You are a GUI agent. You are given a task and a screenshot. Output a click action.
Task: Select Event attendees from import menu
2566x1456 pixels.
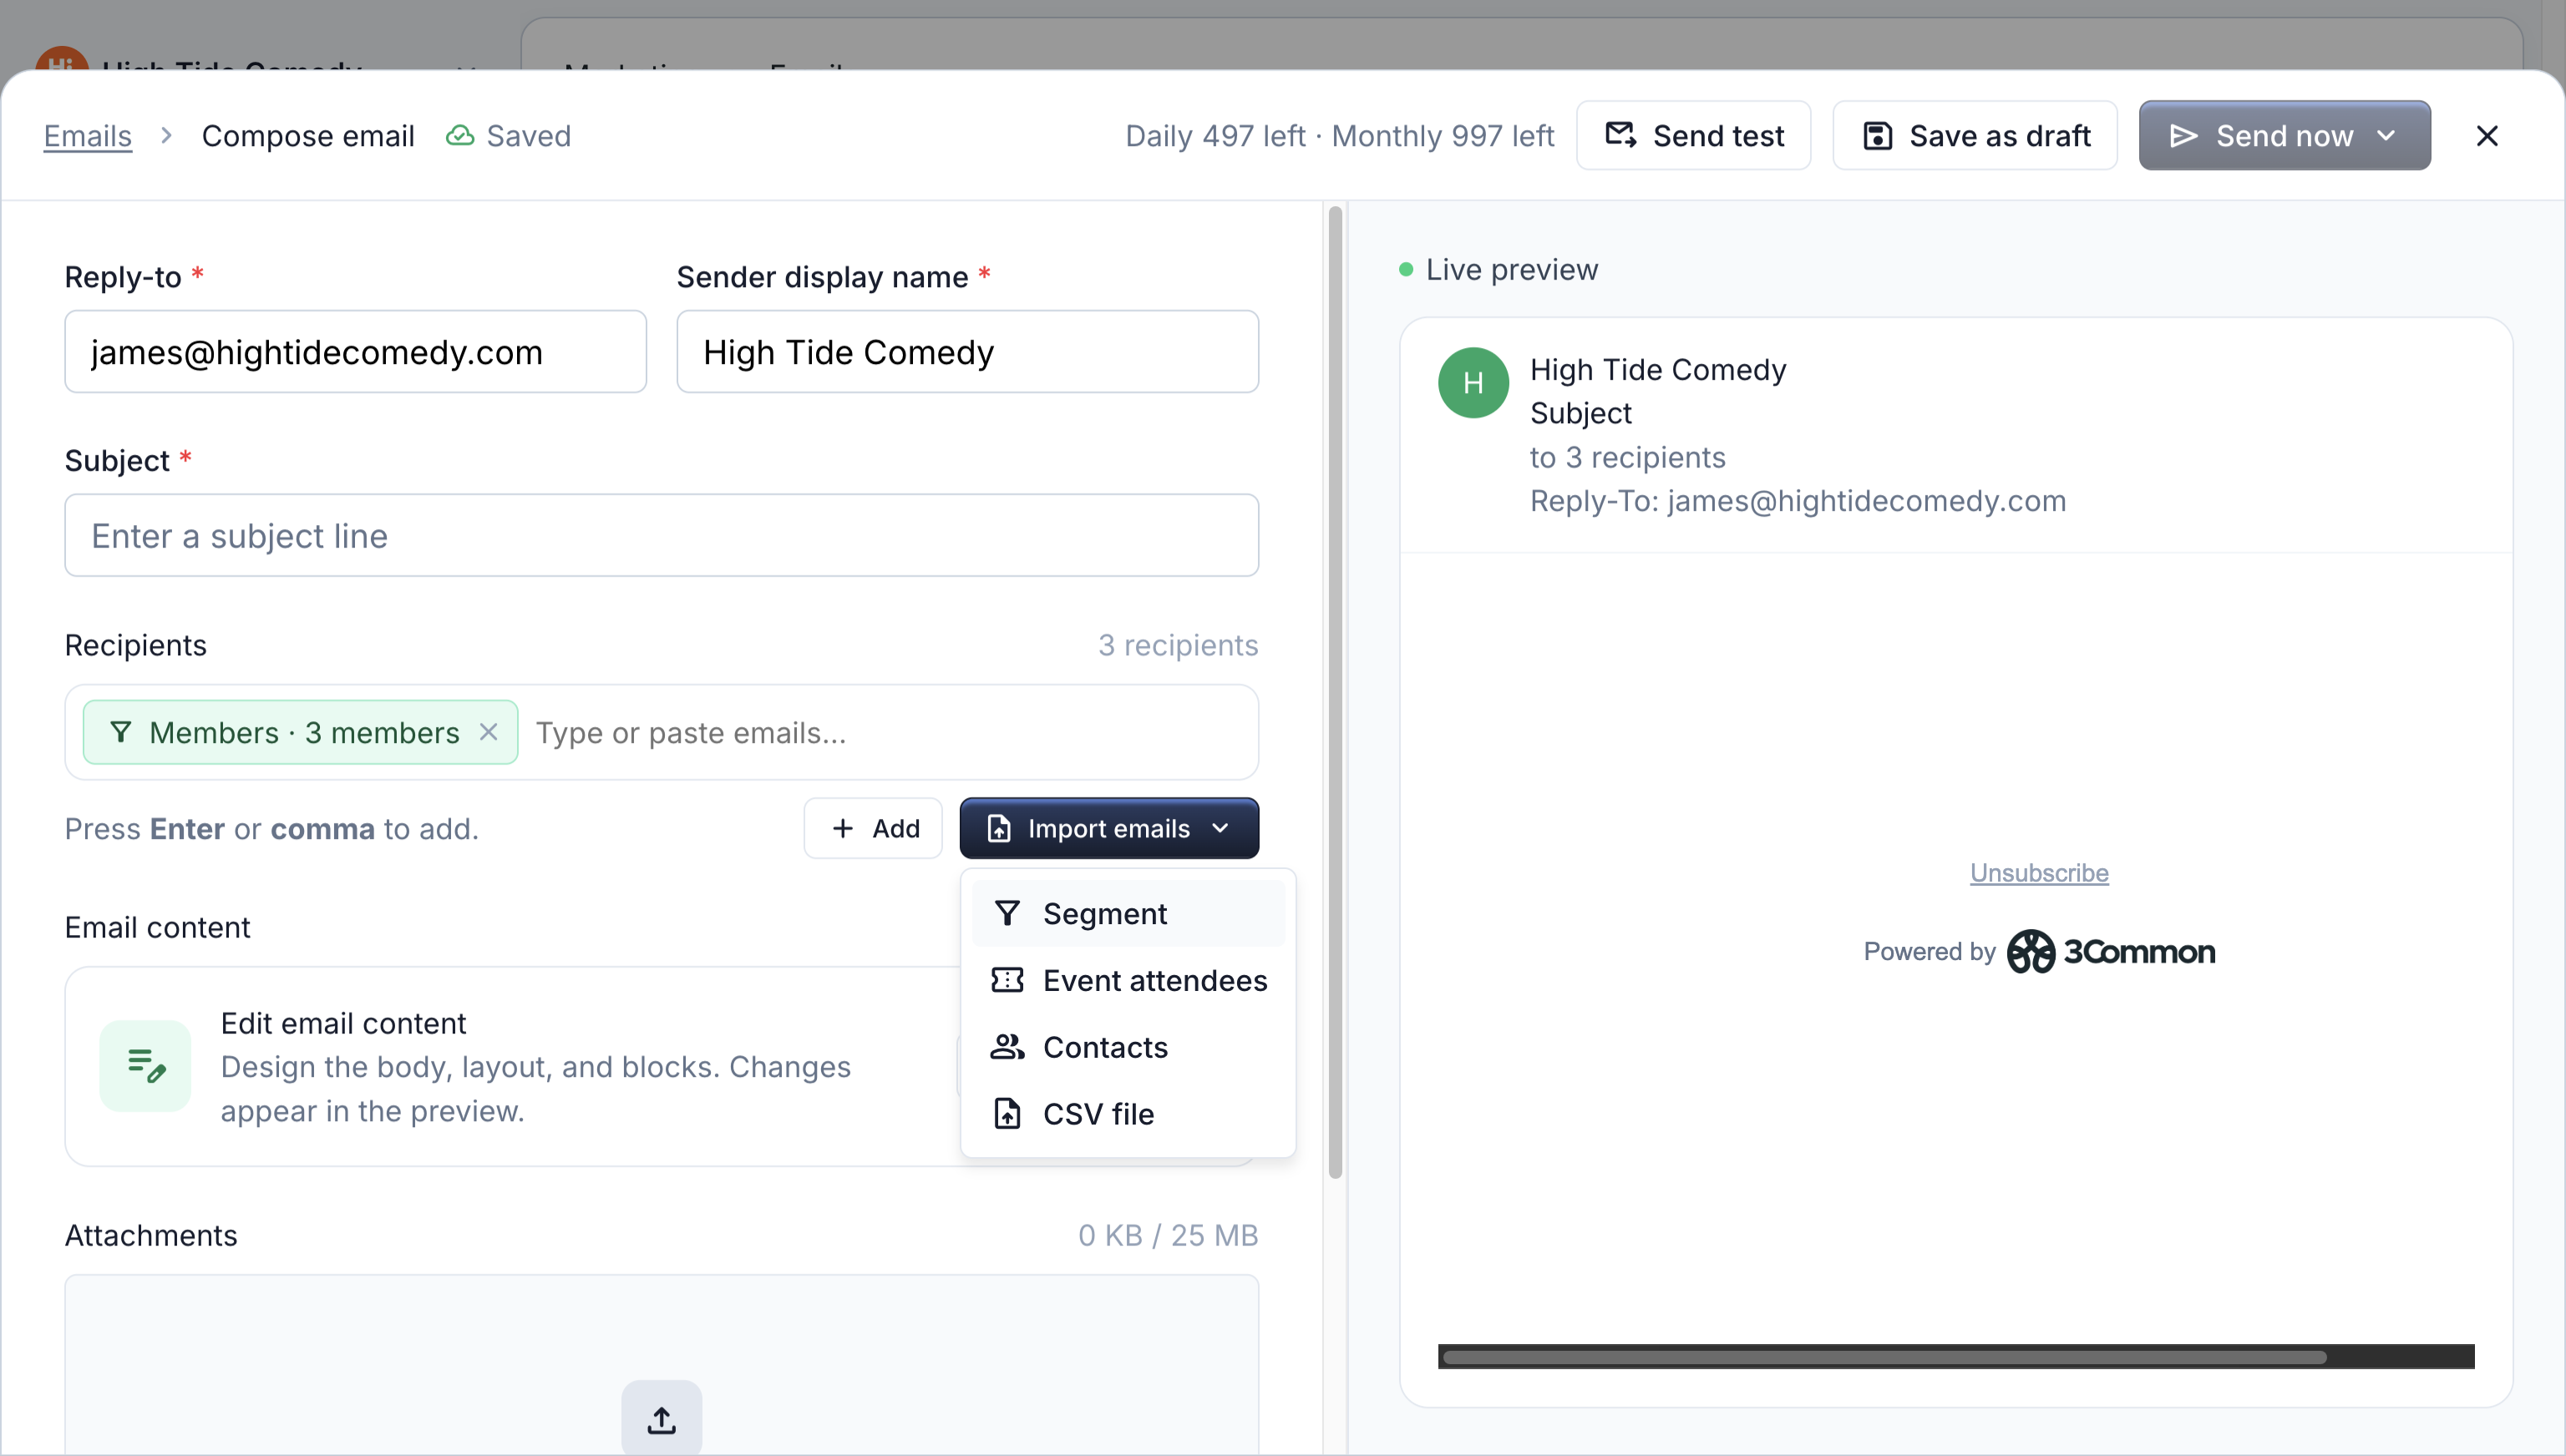[x=1128, y=980]
